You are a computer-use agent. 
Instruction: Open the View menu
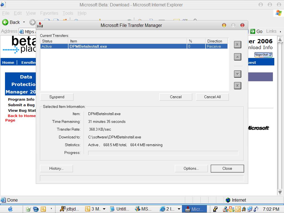(31, 13)
